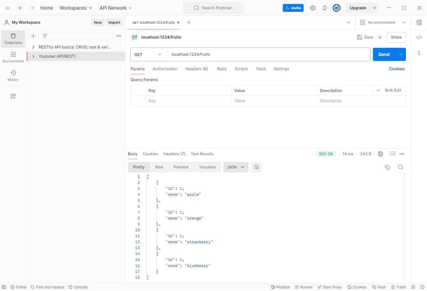Screen dimensions: 427x291
Task: Click the response network globe icon
Action: [x=380, y=154]
